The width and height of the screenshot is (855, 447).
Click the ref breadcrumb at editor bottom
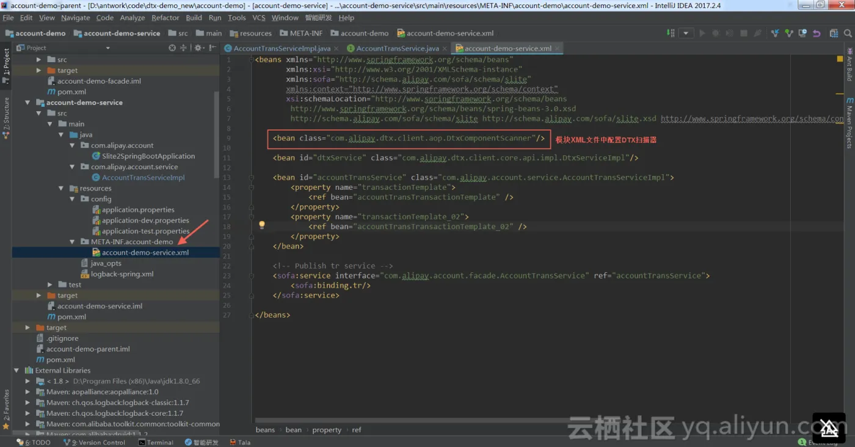tap(357, 430)
